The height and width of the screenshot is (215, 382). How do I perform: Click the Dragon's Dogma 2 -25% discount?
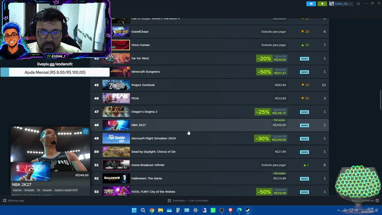263,112
